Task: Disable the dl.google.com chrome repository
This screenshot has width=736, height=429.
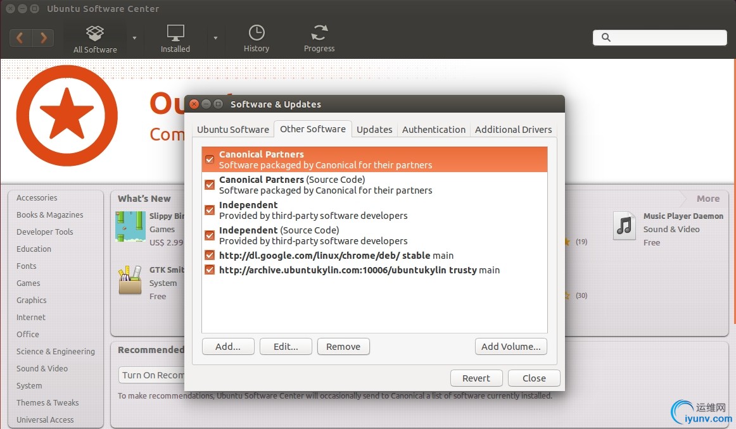Action: (210, 256)
